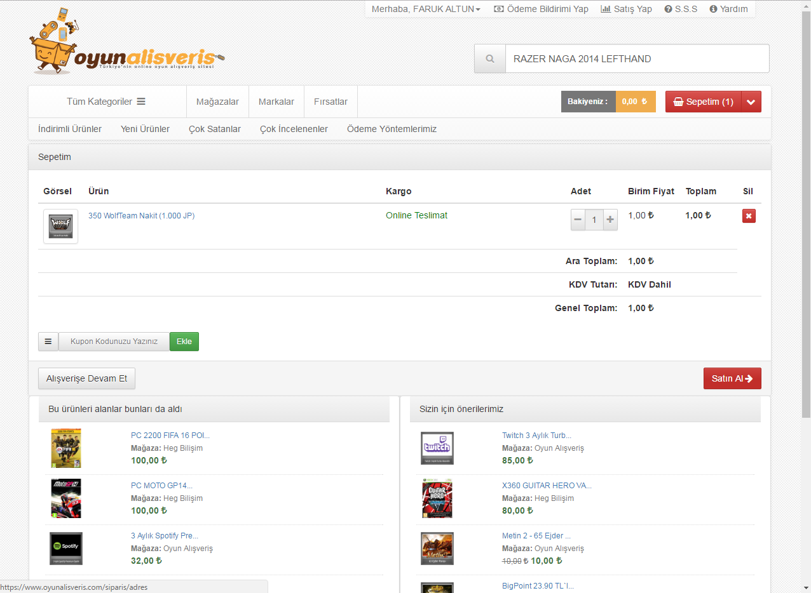
Task: Open 350 WolfTeam Nakit (1.000 JP) link
Action: click(x=141, y=216)
